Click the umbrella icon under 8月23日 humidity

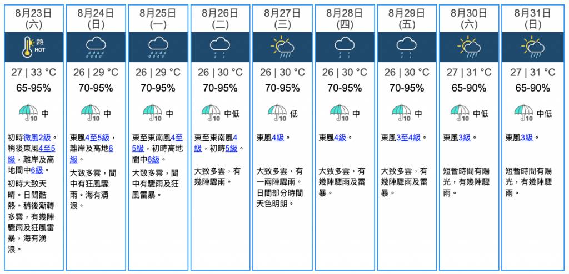tap(28, 113)
